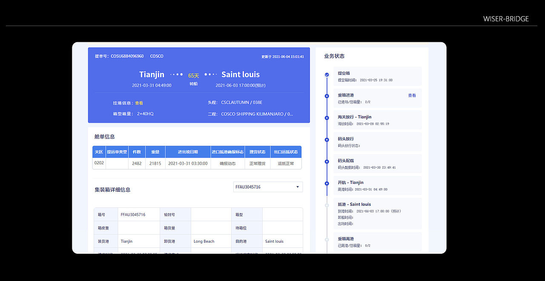Image resolution: width=545 pixels, height=281 pixels.
Task: Click the 更新于 2021-06-04 15:01:41 timestamp
Action: 283,56
